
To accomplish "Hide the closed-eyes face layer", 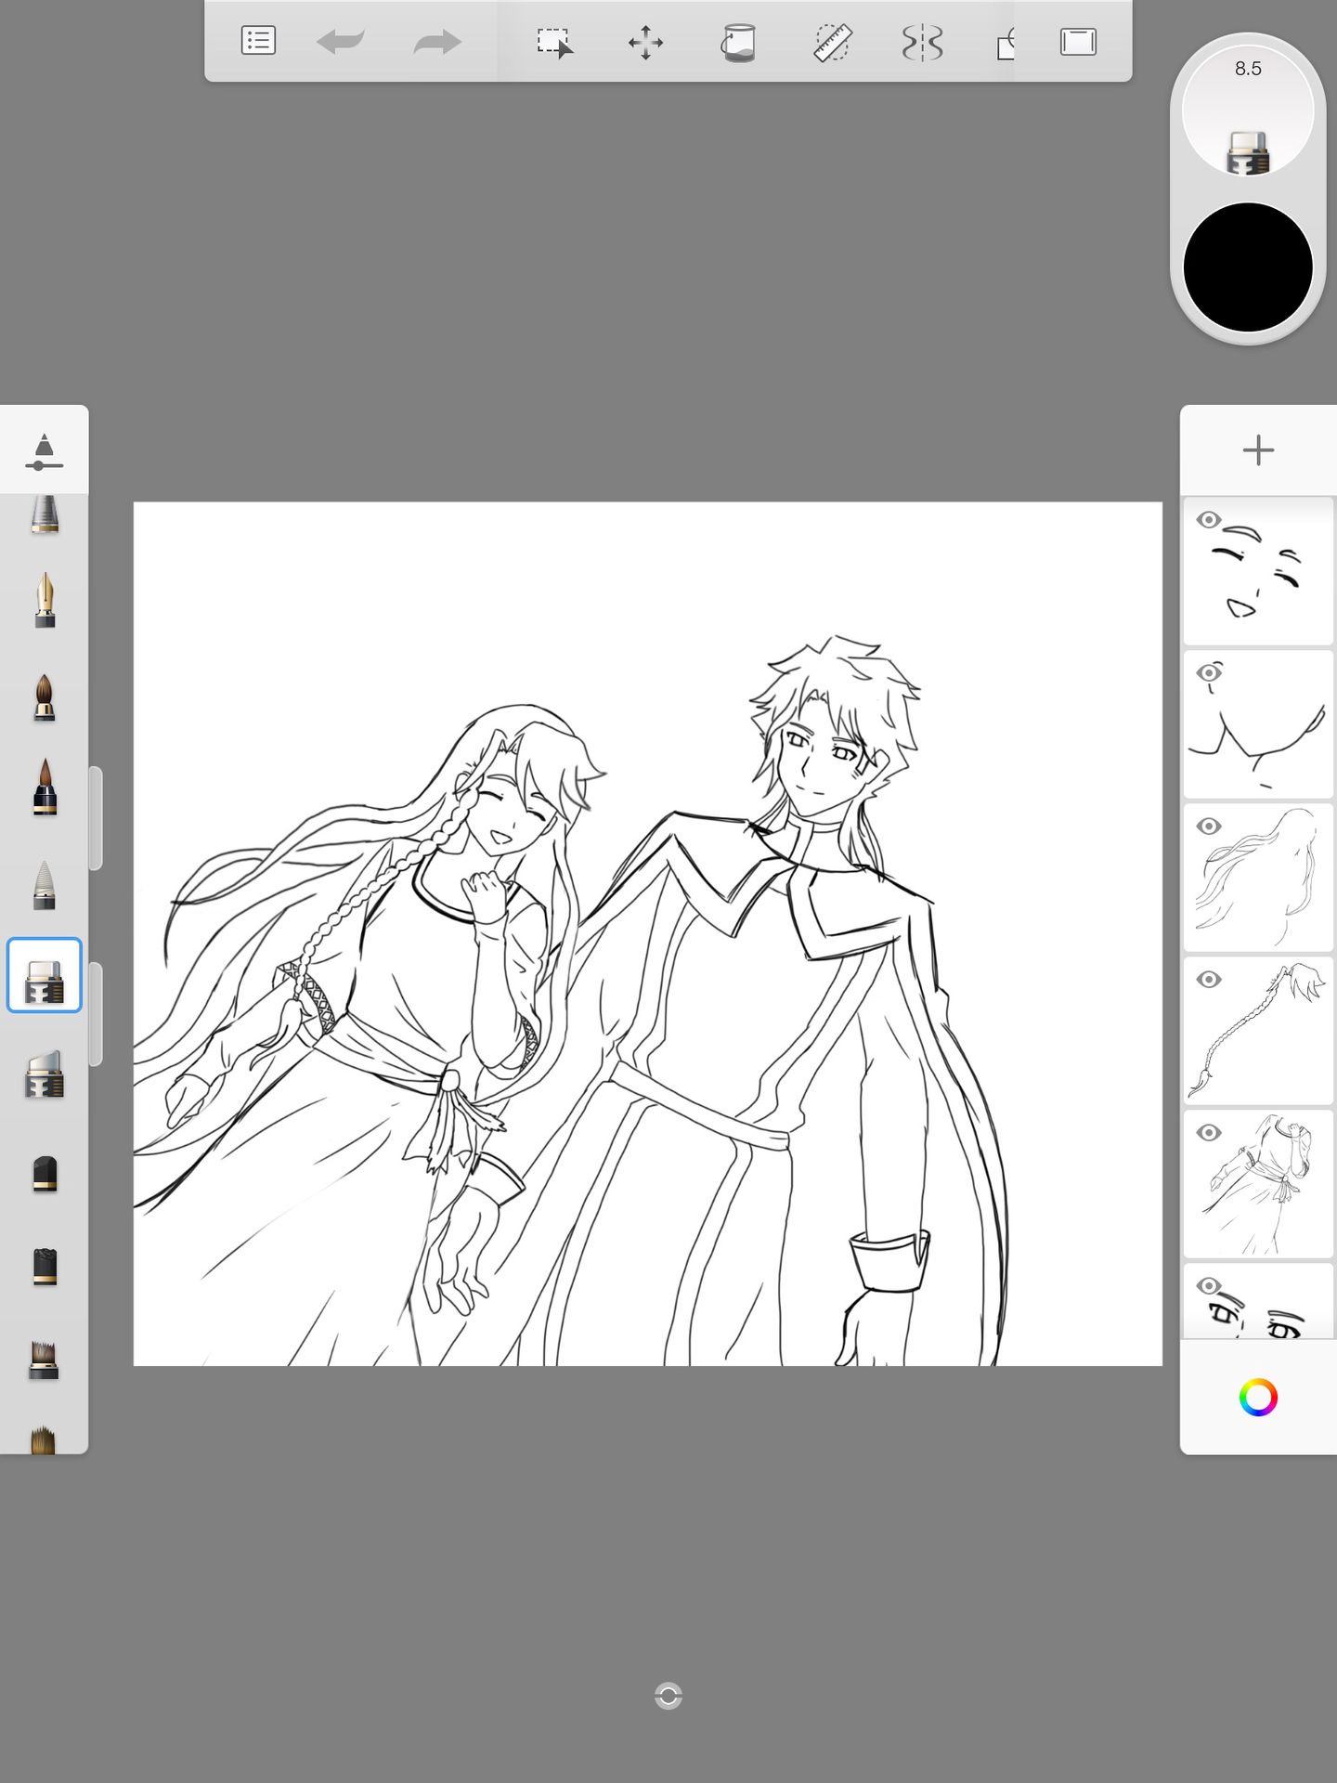I will tap(1208, 520).
